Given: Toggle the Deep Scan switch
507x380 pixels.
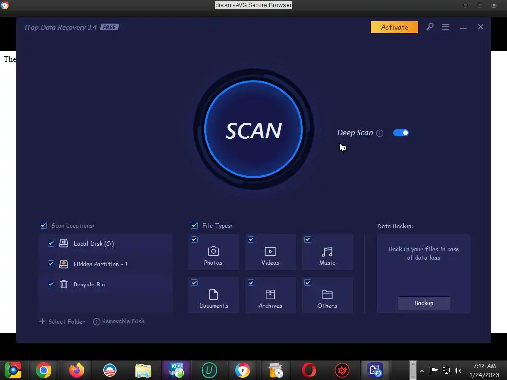Looking at the screenshot, I should click(x=401, y=133).
